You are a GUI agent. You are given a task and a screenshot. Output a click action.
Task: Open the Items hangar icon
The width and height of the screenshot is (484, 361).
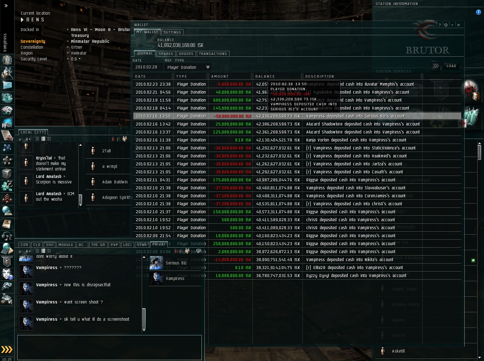click(7, 299)
